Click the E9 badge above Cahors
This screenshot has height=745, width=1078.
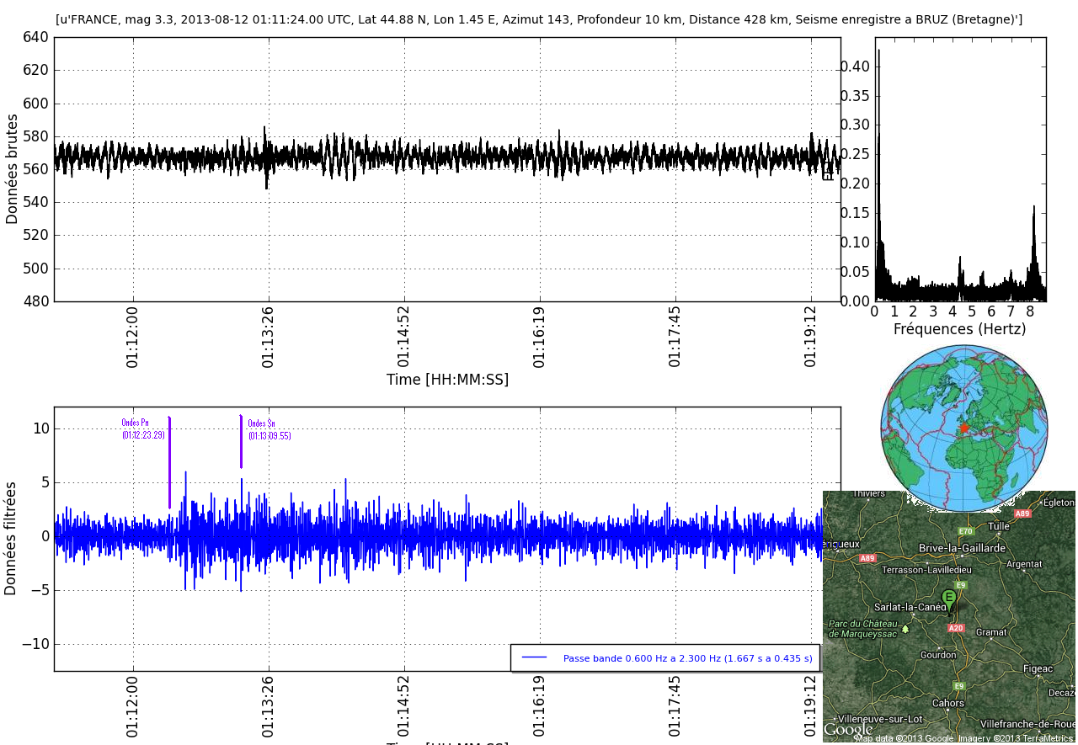tap(958, 686)
